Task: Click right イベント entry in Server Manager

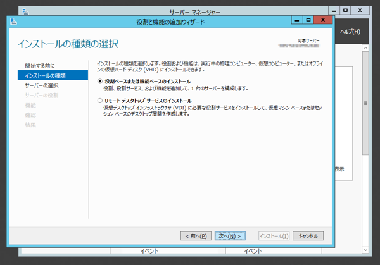Action: pyautogui.click(x=253, y=251)
